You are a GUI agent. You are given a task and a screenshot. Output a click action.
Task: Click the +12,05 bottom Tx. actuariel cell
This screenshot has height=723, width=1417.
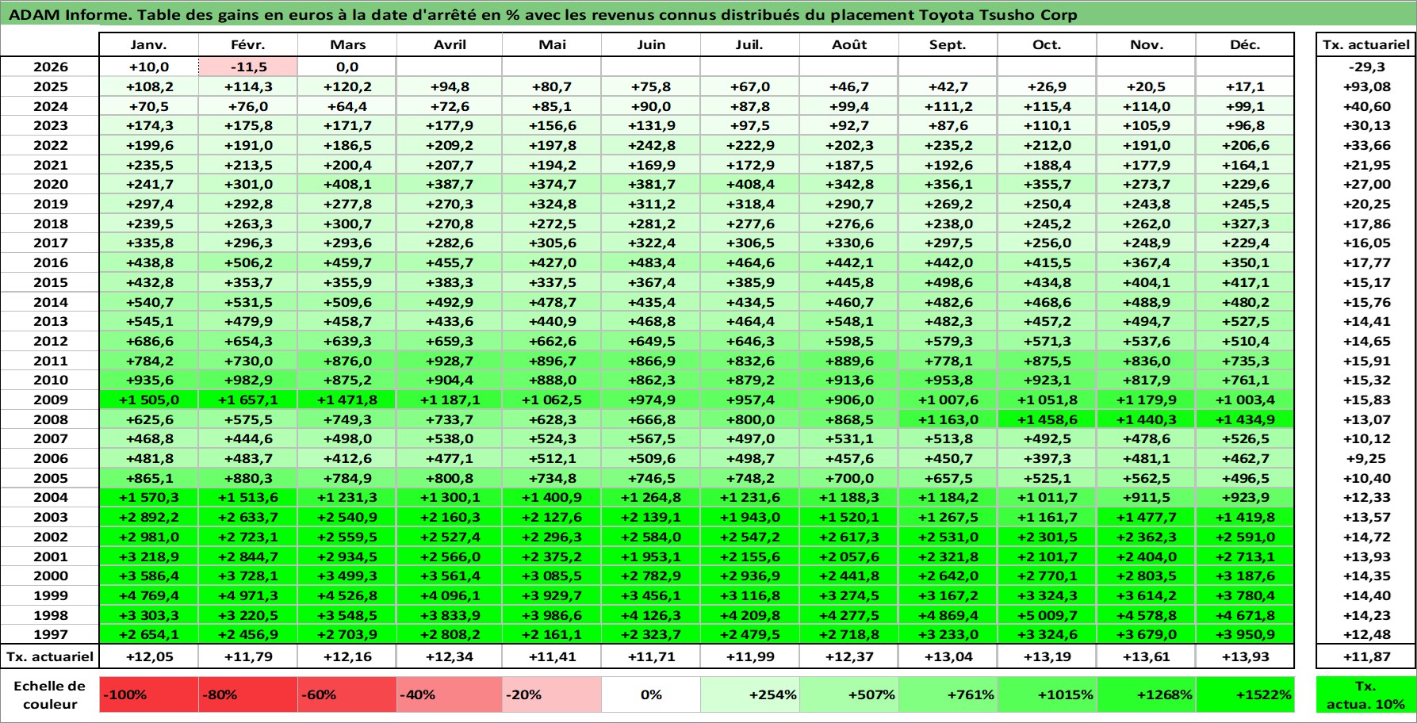pos(149,656)
